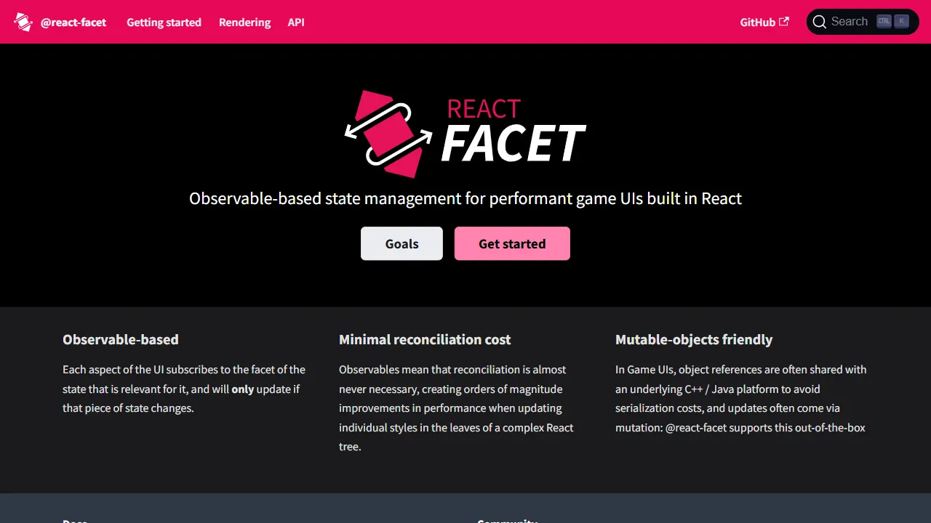
Task: Click the Goals button
Action: pos(401,243)
